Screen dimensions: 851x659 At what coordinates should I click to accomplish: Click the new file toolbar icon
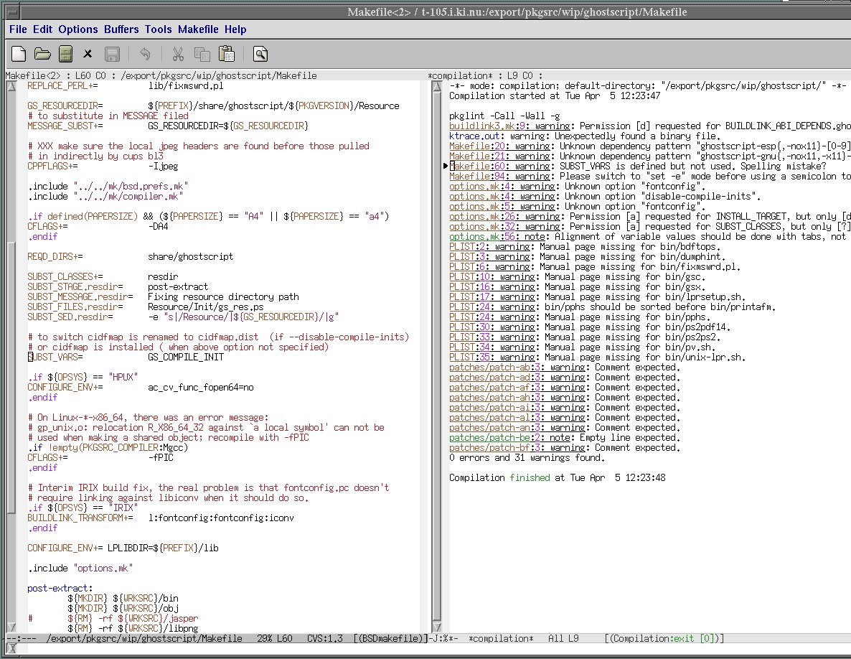click(x=19, y=54)
